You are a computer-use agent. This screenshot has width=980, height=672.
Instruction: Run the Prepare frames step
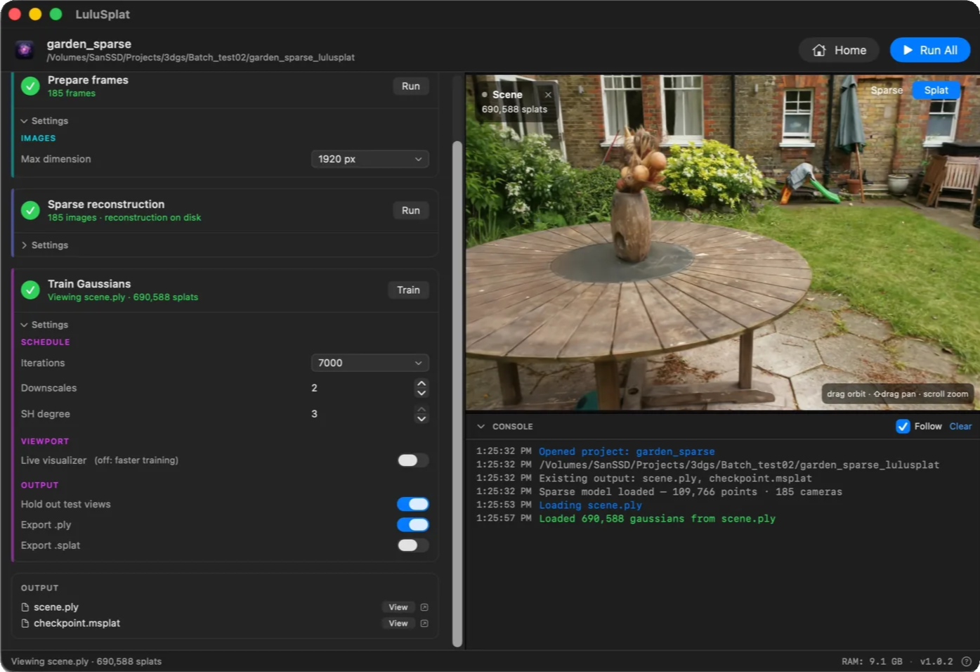point(410,86)
